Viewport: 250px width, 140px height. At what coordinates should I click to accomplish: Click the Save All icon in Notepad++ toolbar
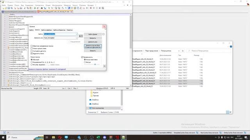(12, 8)
